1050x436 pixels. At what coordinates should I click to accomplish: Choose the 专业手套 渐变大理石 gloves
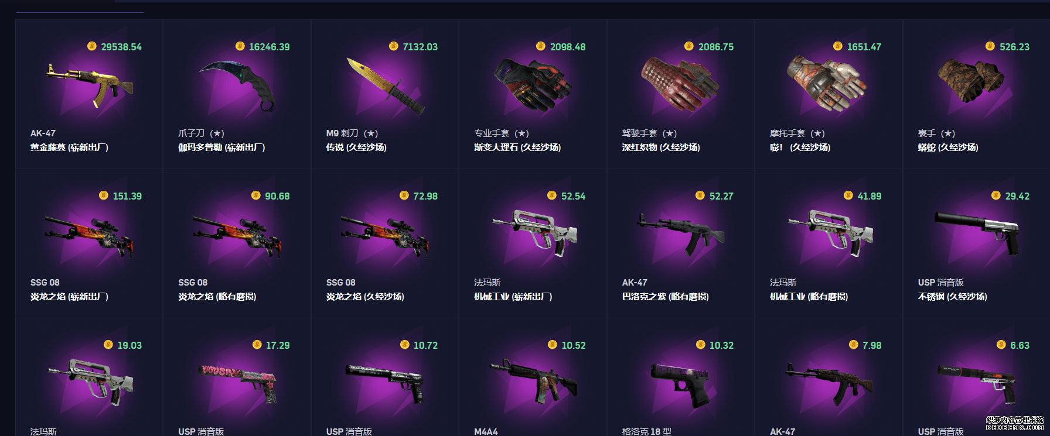click(x=533, y=85)
